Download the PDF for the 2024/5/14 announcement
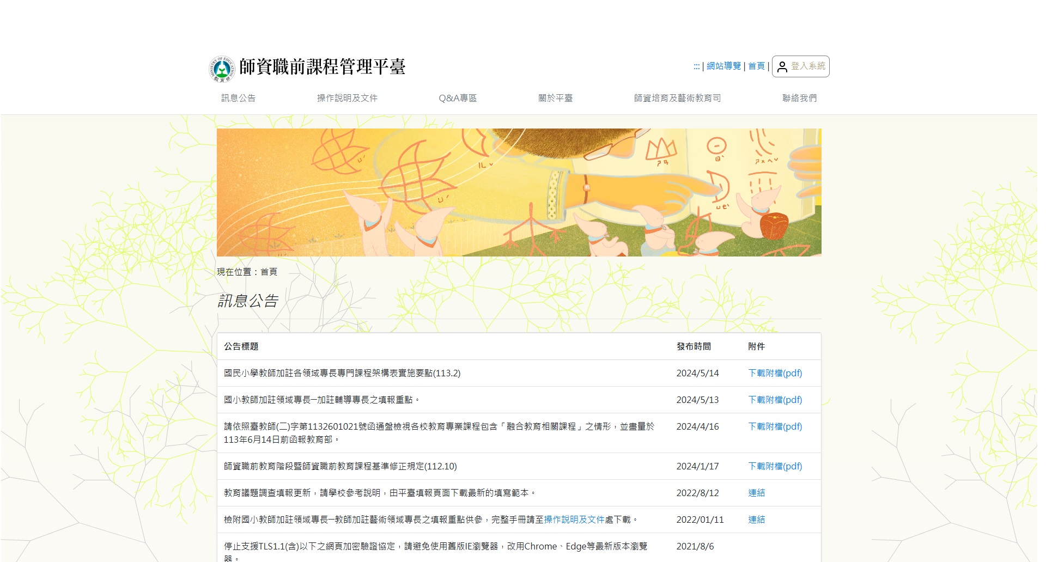 click(775, 373)
